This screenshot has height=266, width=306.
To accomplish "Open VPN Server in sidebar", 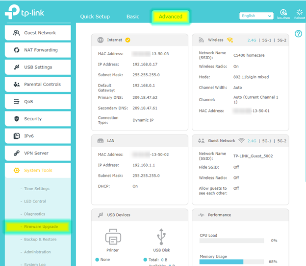I will pos(38,153).
